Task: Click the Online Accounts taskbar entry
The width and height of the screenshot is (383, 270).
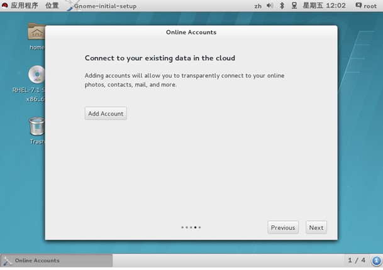Action: [57, 261]
